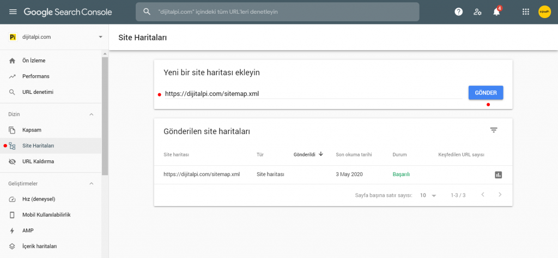Focus the URL inspection search box
Screen dimensions: 558x258
pyautogui.click(x=277, y=12)
